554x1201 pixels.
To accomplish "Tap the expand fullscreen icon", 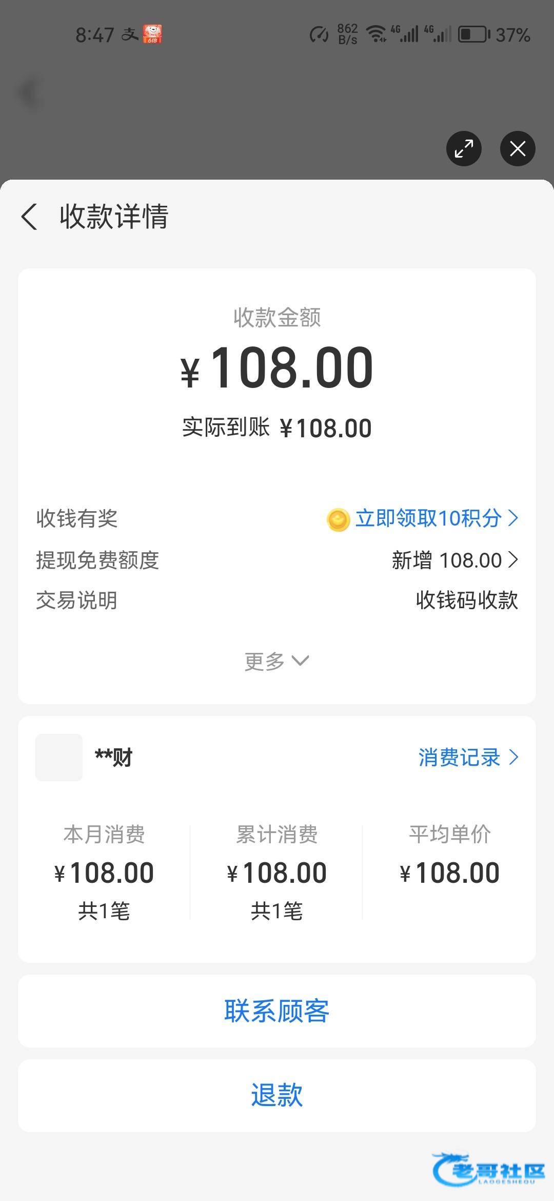I will (464, 149).
